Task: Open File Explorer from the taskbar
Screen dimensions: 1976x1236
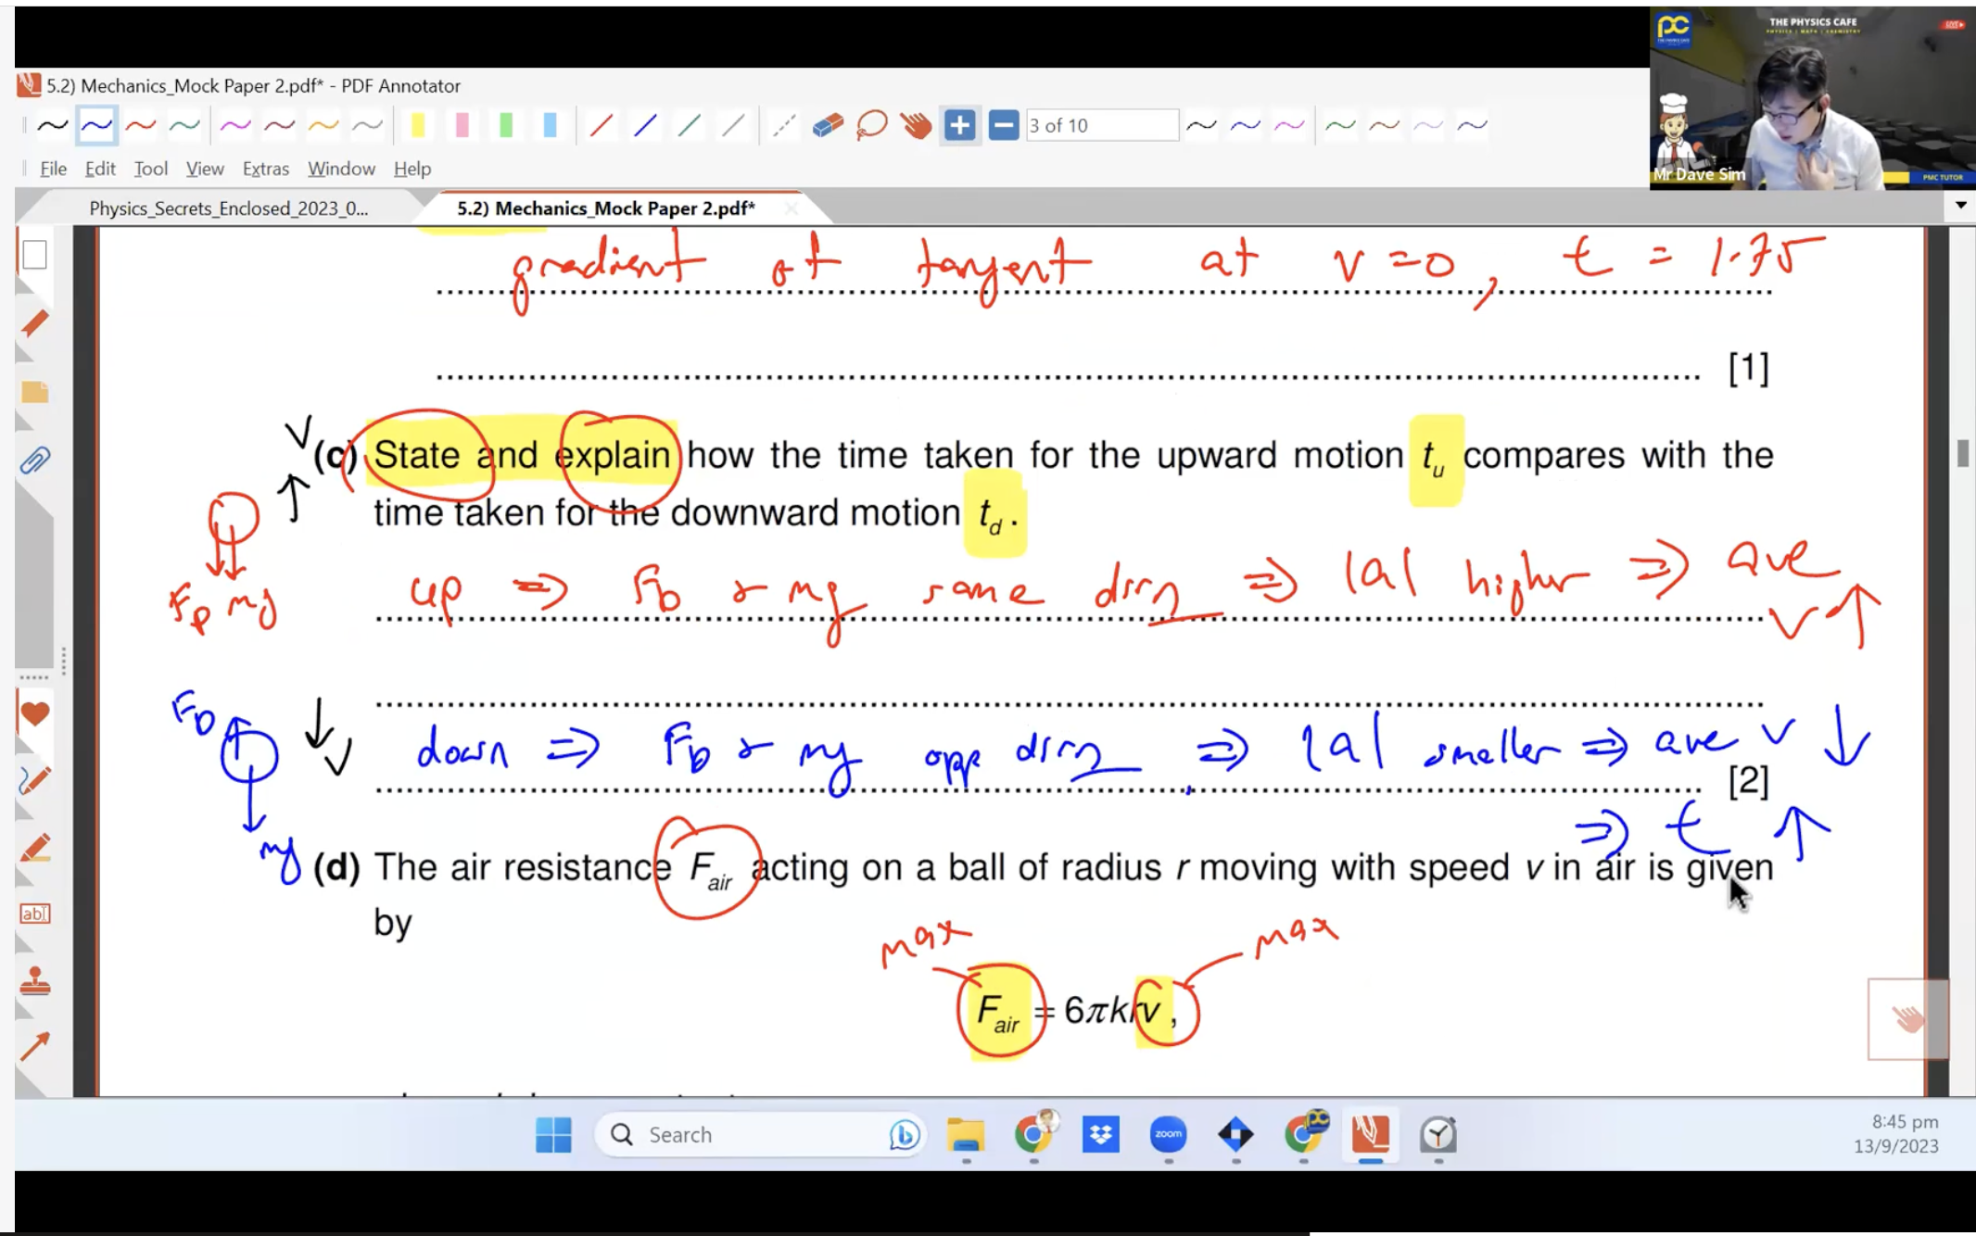Action: pyautogui.click(x=965, y=1134)
